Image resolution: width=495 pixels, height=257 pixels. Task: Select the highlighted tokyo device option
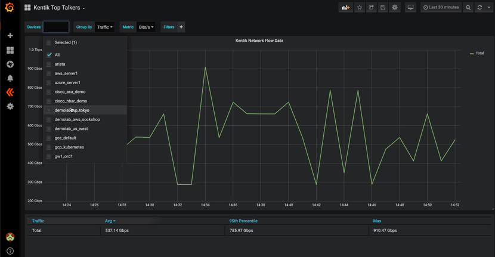(85, 110)
